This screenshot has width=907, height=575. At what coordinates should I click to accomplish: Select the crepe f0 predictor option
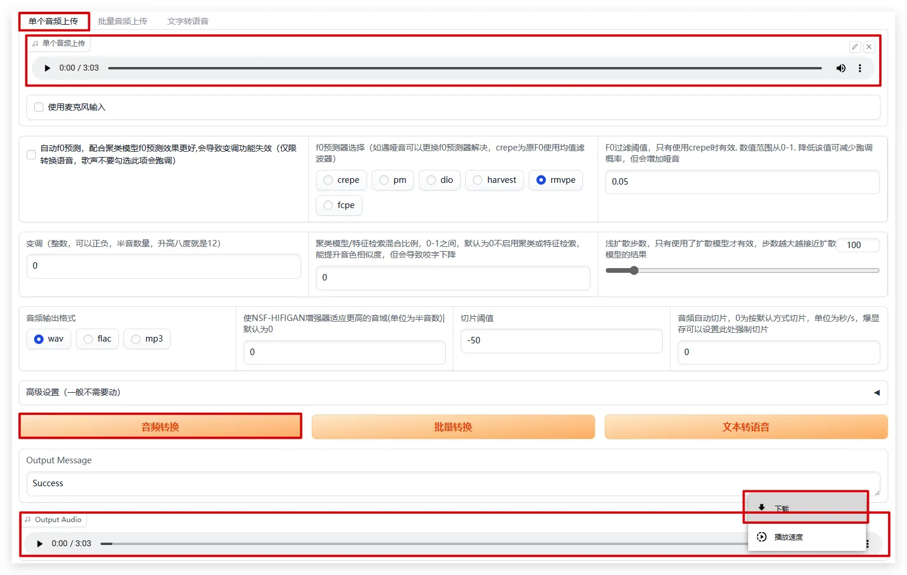328,180
